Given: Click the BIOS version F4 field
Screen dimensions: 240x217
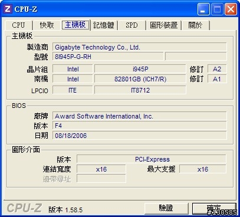Looking at the screenshot, I should pyautogui.click(x=140, y=126).
